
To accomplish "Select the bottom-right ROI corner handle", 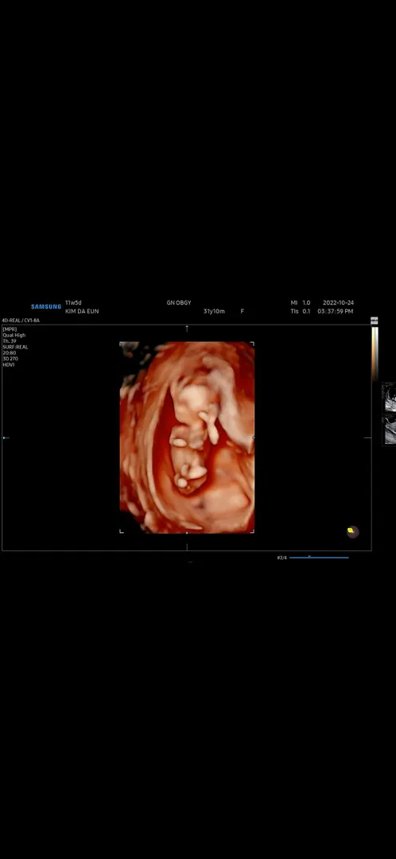I will pos(253,531).
